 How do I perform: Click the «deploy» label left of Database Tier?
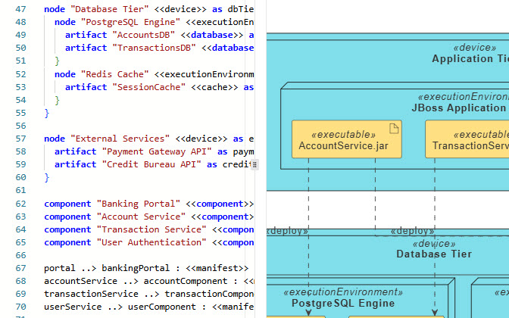(287, 231)
